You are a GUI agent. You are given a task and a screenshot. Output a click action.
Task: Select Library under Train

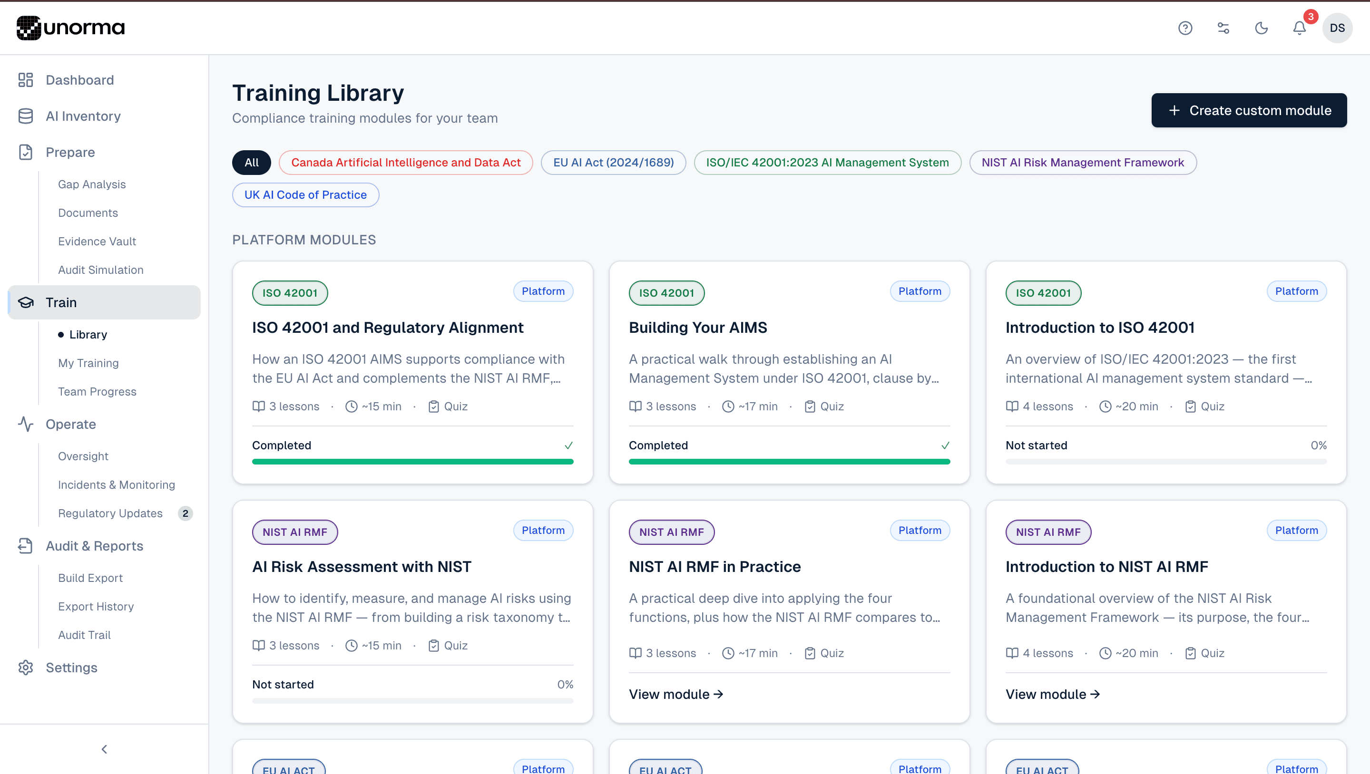tap(88, 334)
